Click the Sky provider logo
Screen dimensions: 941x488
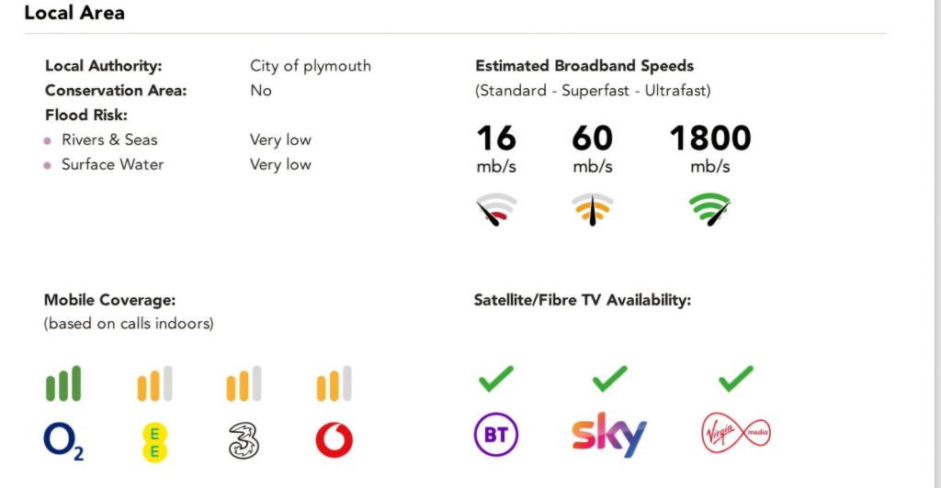coord(609,434)
